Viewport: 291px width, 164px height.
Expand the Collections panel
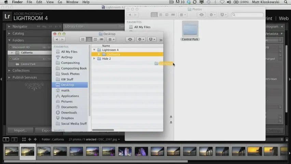9,71
